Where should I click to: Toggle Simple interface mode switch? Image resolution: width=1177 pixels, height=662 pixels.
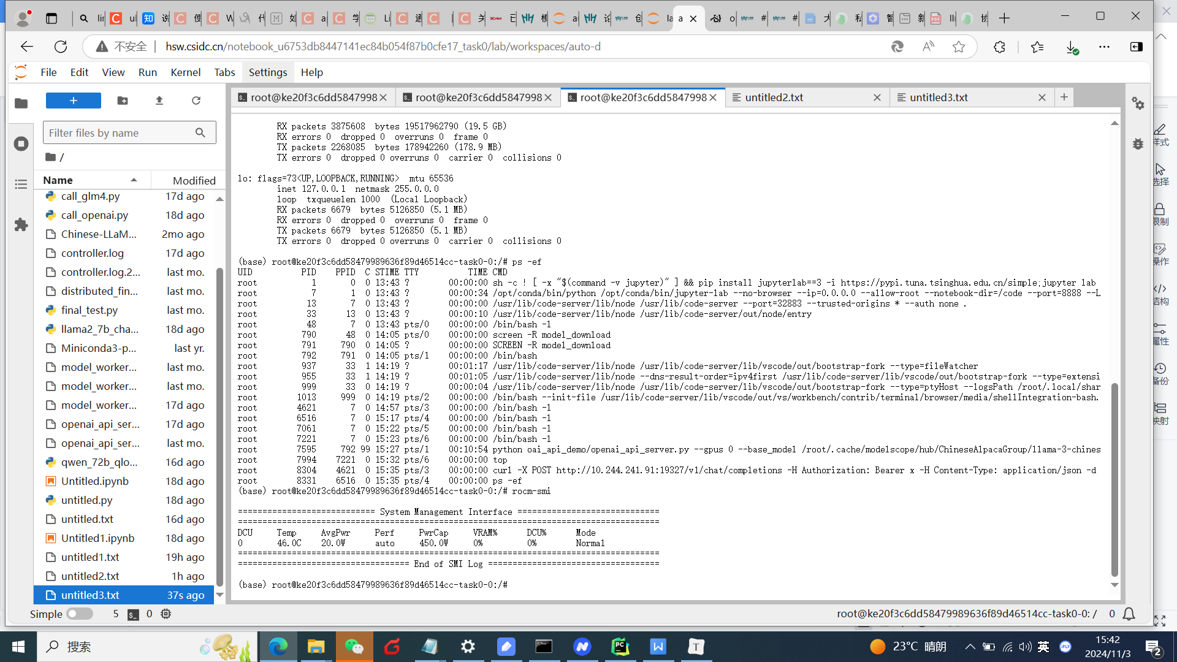[80, 614]
